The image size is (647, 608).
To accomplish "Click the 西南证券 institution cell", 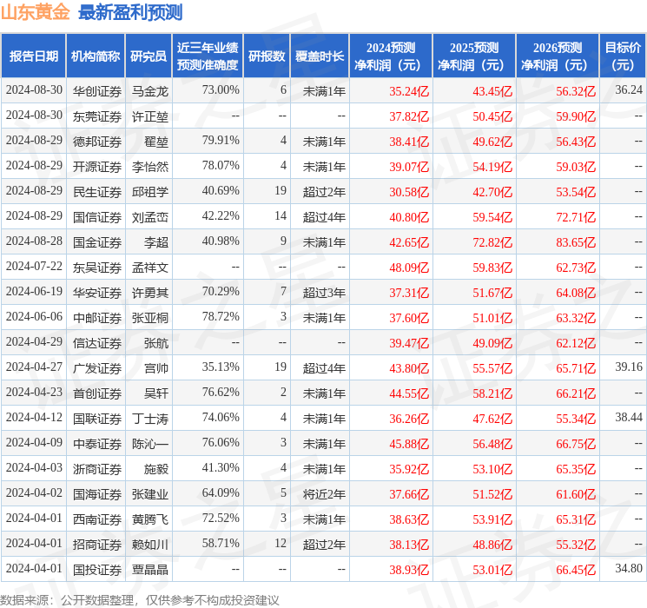I will pos(97,519).
